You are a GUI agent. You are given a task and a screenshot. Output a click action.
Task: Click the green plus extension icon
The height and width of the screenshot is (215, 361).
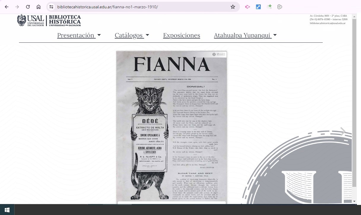tap(269, 7)
